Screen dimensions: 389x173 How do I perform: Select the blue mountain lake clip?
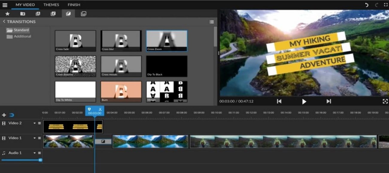pyautogui.click(x=151, y=142)
